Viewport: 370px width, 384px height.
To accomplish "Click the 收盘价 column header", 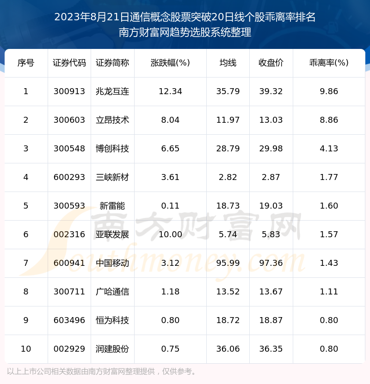I will (271, 63).
